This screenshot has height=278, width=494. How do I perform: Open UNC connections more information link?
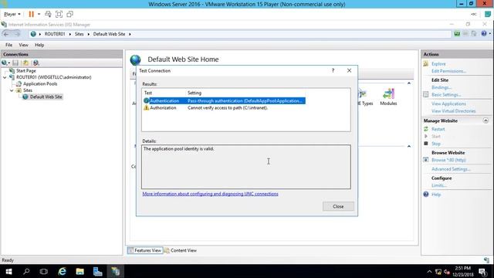[210, 194]
